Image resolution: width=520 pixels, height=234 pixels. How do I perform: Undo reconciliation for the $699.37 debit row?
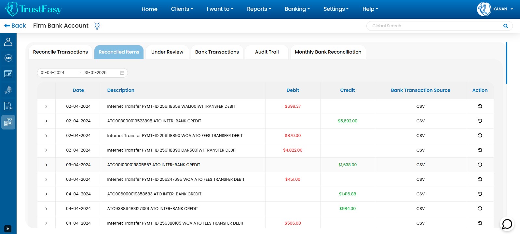tap(480, 106)
